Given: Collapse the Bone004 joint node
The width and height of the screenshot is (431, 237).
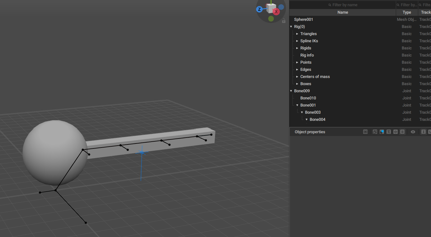Looking at the screenshot, I should point(307,120).
